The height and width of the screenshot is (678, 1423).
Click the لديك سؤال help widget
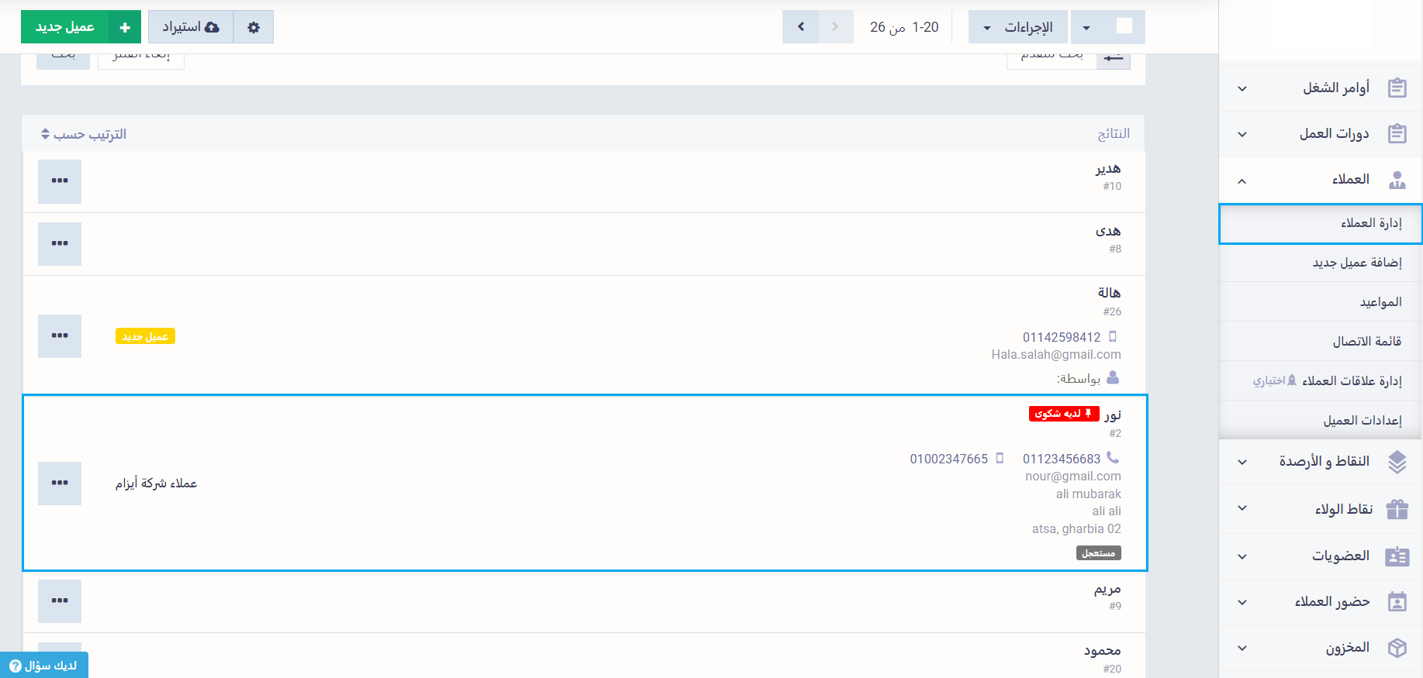click(44, 666)
